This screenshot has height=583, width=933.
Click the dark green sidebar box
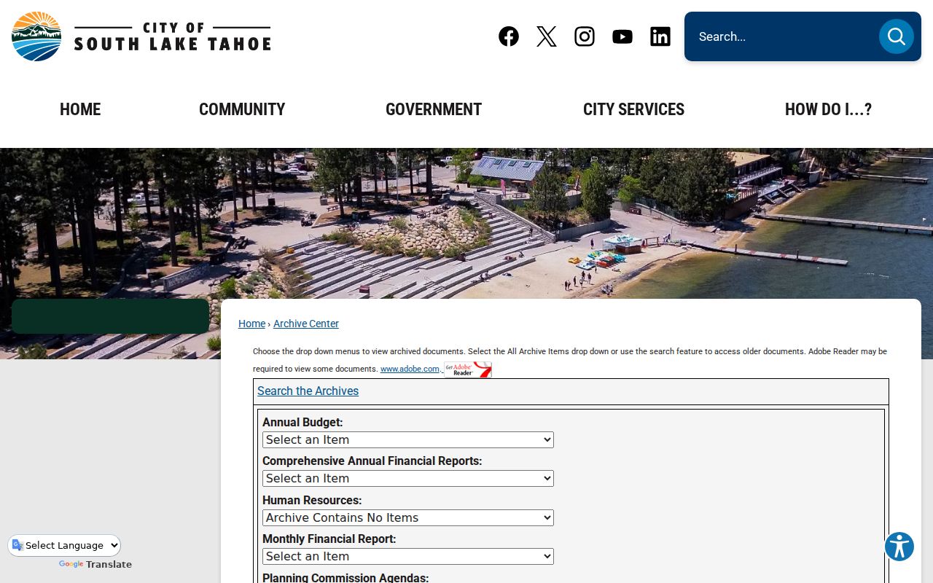[110, 316]
